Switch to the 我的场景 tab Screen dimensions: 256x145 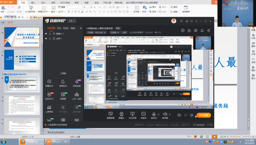click(51, 28)
